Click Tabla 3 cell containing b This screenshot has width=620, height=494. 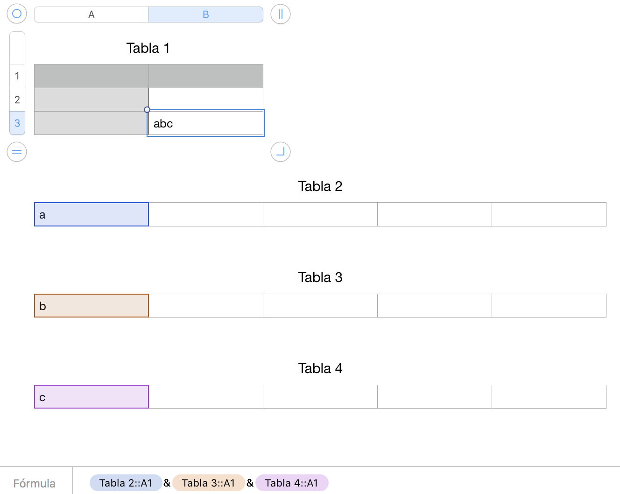(92, 306)
